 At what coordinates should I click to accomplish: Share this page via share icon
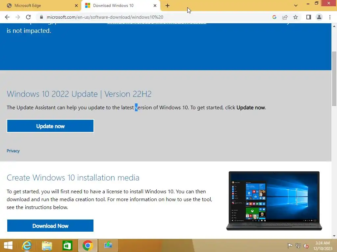tap(285, 17)
